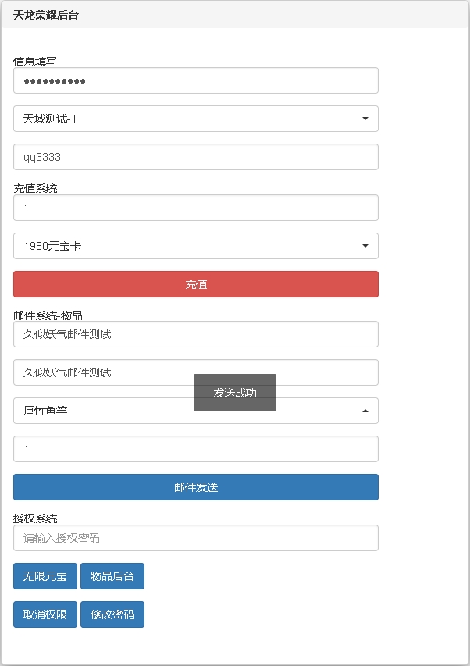Click the red 充值 recharge button
The height and width of the screenshot is (666, 470).
click(x=195, y=283)
